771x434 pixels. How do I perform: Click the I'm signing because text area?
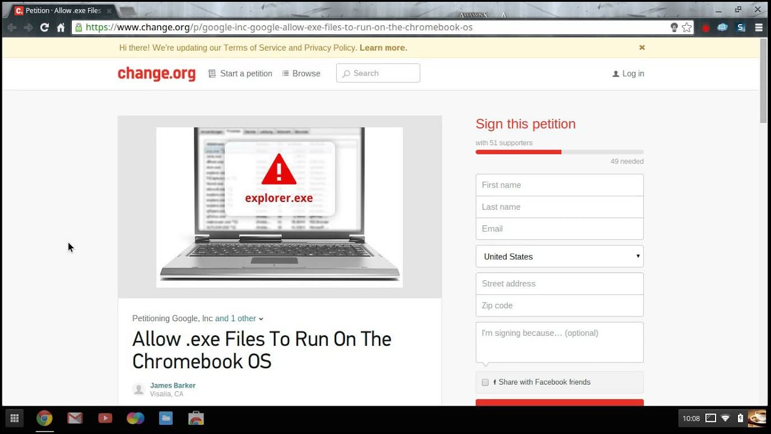tap(560, 342)
